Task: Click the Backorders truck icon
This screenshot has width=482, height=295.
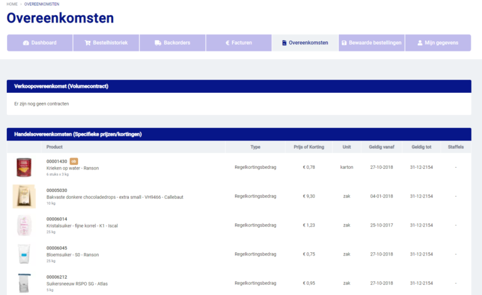Action: coord(158,43)
